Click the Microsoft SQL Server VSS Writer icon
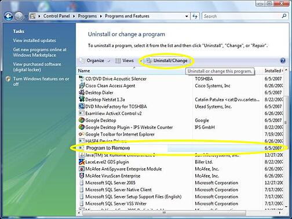Viewport: 292px width, 219px height. point(82,203)
